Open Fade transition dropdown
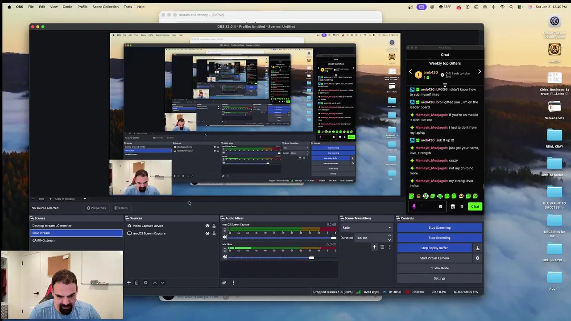 (367, 228)
